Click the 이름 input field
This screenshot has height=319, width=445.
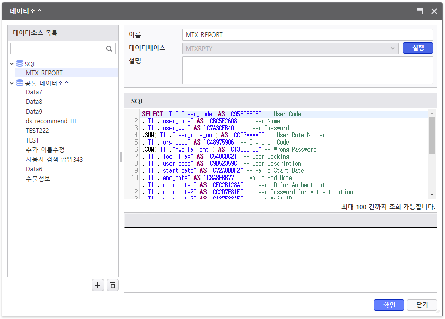307,35
